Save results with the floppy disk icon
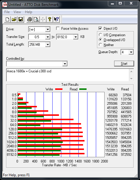Screen dimensions: 140x180 21,19
